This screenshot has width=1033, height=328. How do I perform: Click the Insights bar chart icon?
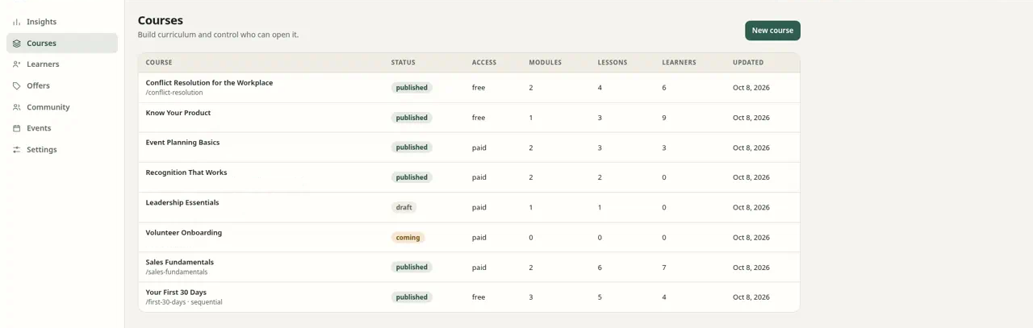tap(17, 22)
